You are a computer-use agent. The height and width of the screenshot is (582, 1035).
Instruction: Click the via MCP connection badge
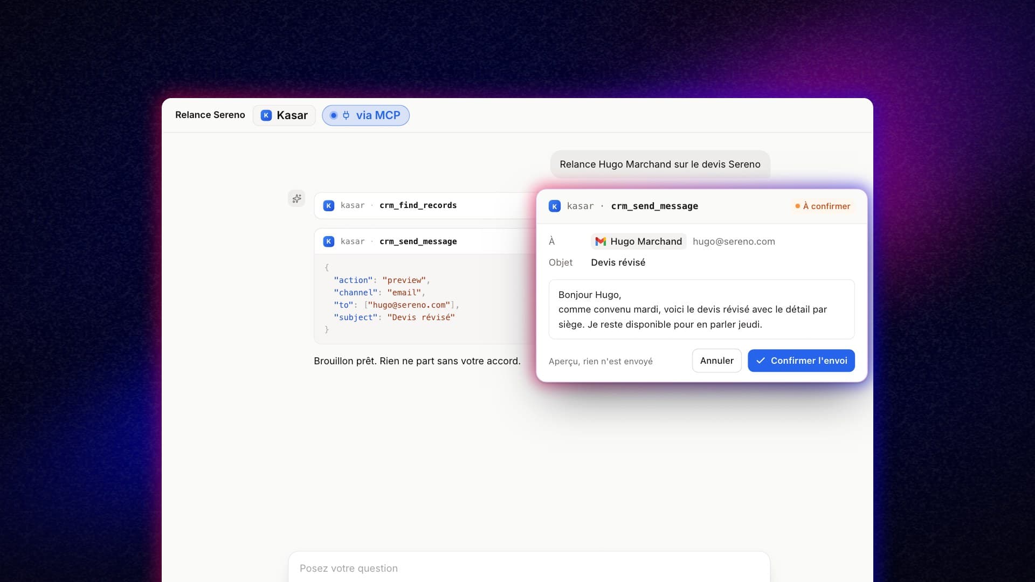click(365, 115)
